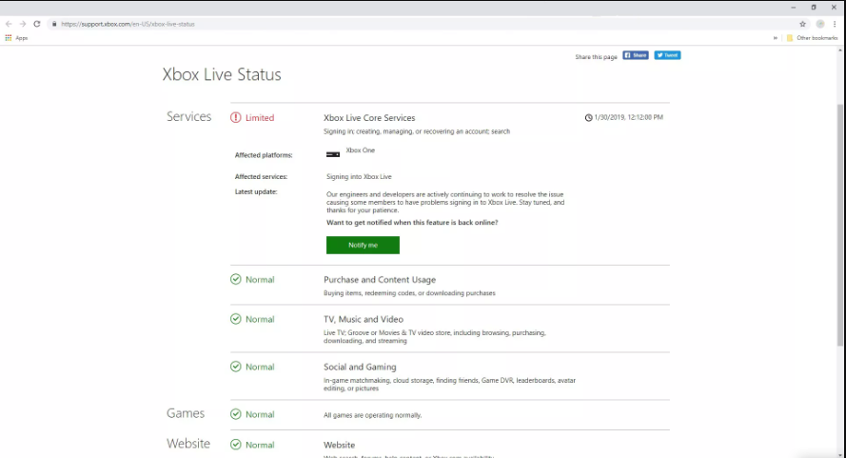Expand hidden bookmarks chevron
This screenshot has height=458, width=846.
pos(776,38)
